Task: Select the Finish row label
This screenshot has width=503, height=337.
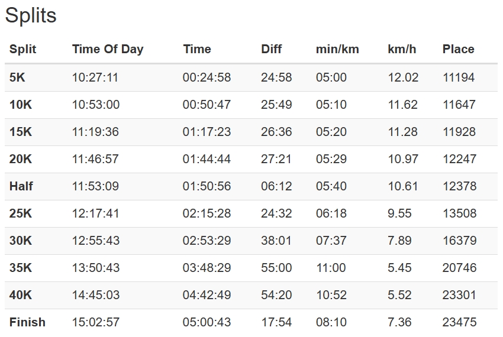Action: pos(27,322)
